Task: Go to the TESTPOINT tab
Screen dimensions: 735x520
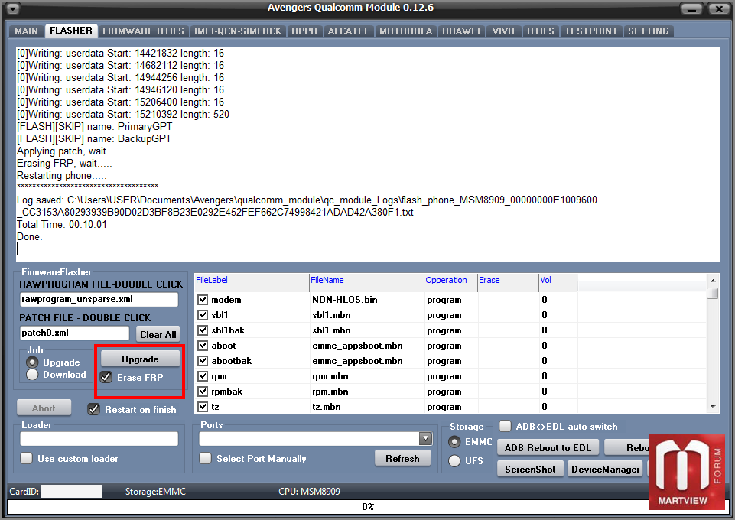Action: [591, 31]
